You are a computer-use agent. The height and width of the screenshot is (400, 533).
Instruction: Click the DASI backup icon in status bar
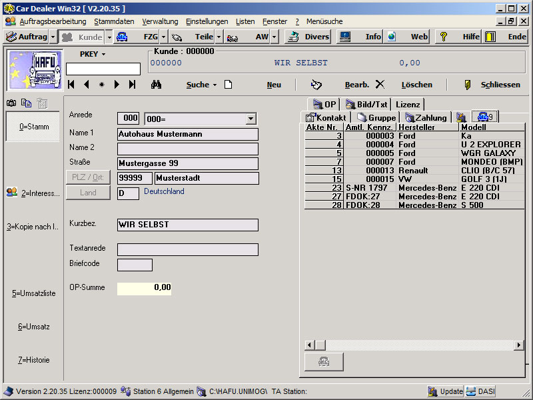[x=480, y=391]
